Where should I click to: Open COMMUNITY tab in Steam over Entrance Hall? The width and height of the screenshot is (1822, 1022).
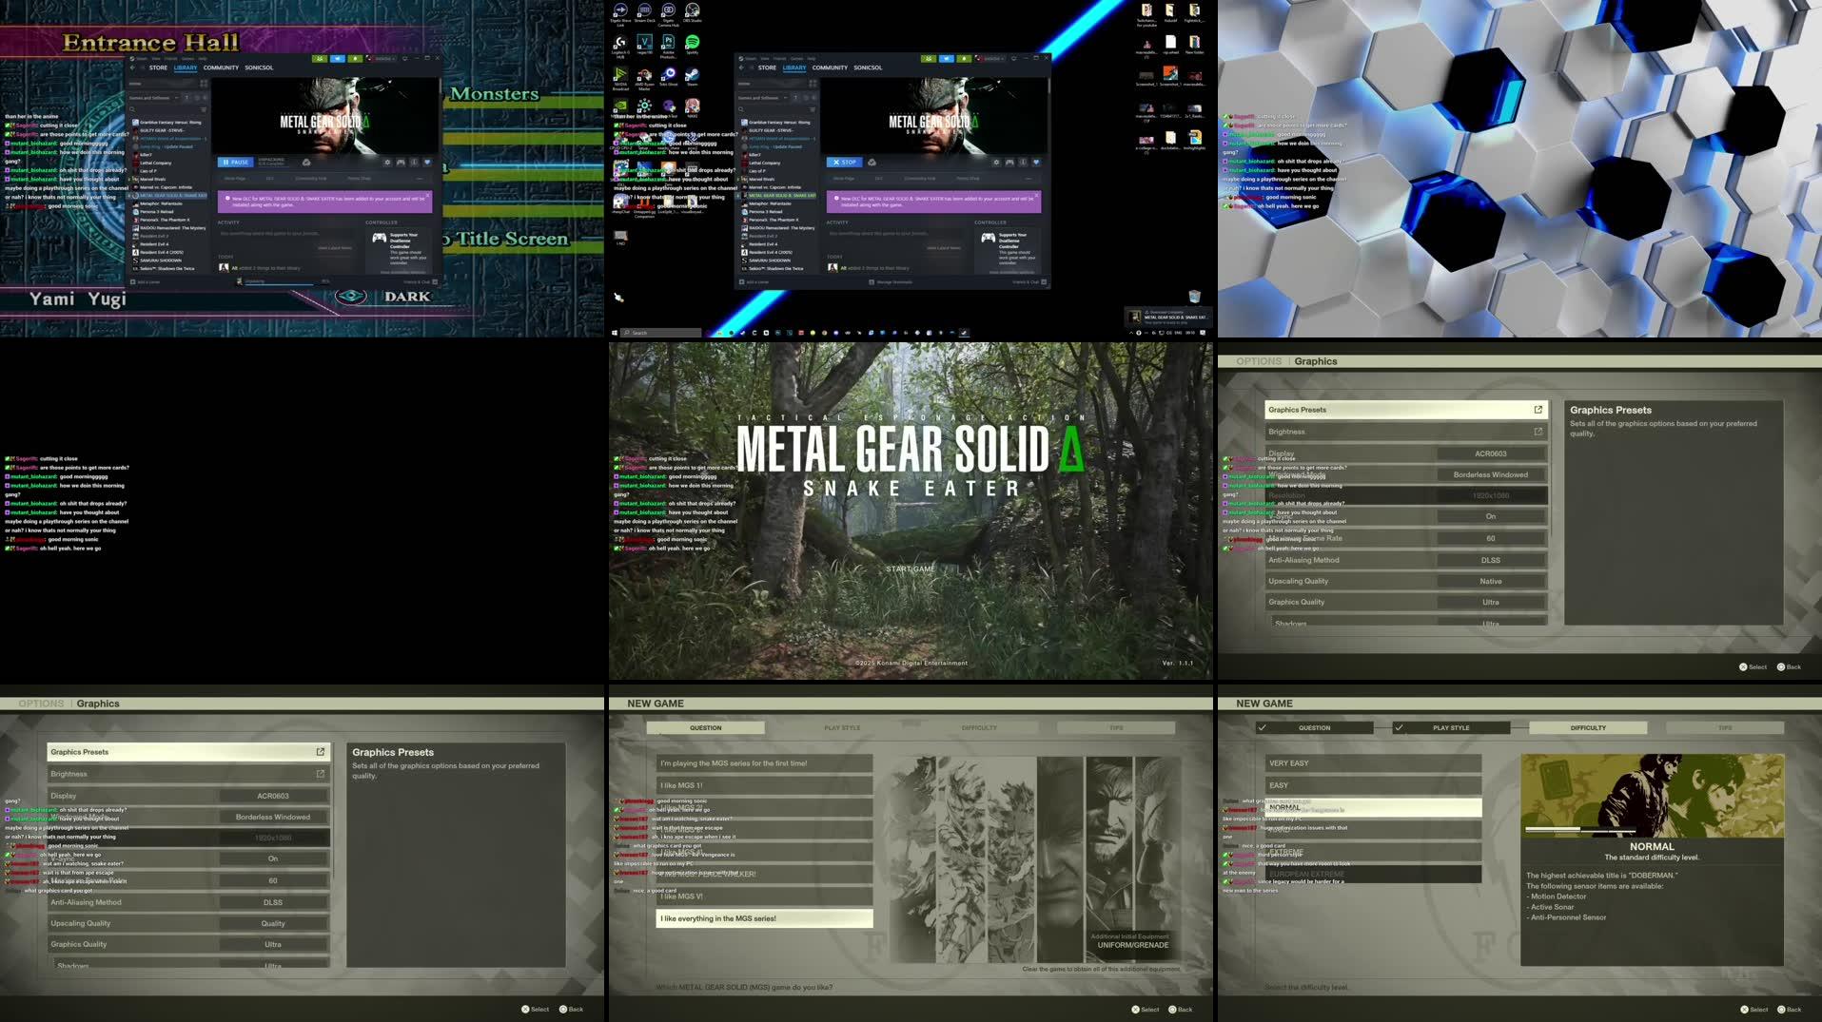click(221, 67)
